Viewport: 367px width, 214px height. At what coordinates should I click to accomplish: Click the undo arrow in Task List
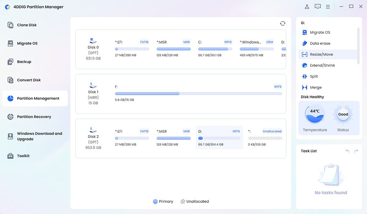pyautogui.click(x=348, y=151)
